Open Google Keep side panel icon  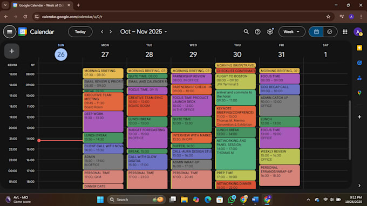[359, 48]
